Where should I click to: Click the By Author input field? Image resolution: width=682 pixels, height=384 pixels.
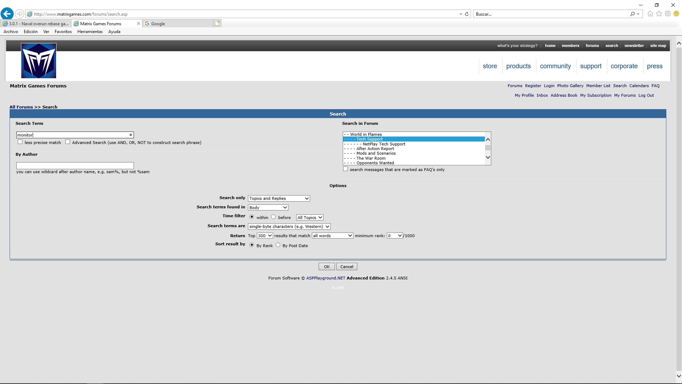coord(75,166)
